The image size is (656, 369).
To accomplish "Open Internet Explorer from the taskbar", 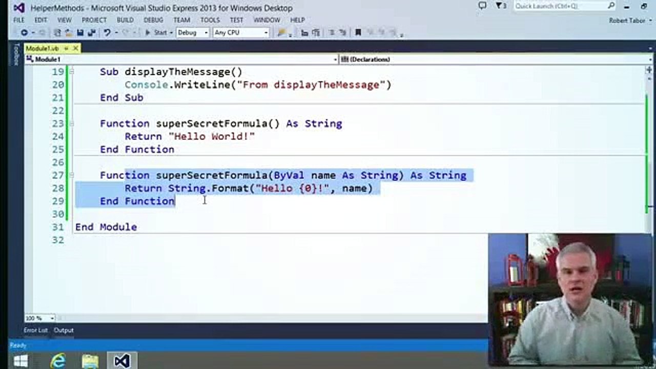I will pyautogui.click(x=58, y=361).
